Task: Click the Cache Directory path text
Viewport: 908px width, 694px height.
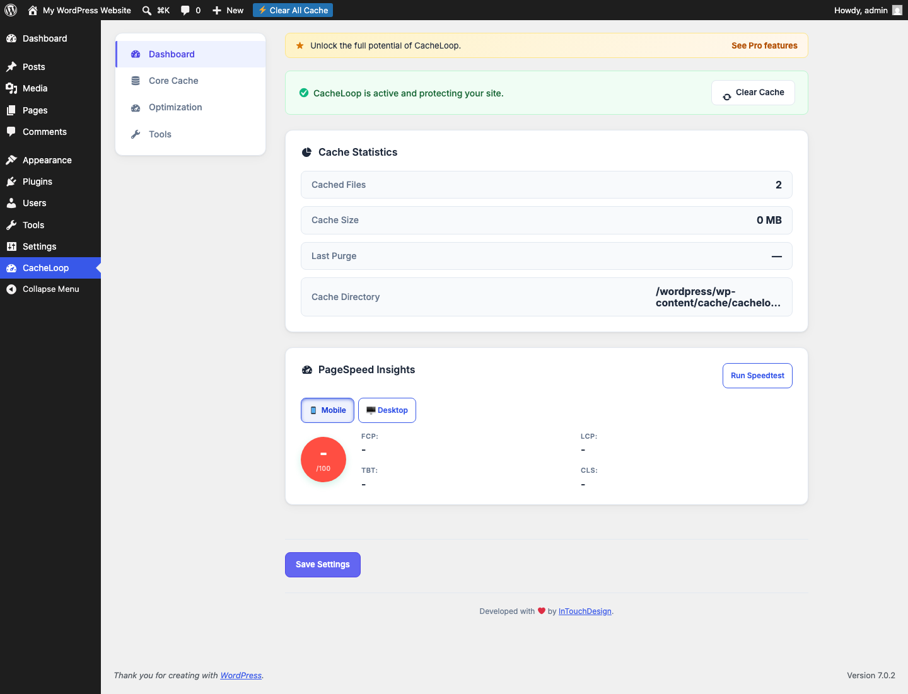Action: click(718, 297)
